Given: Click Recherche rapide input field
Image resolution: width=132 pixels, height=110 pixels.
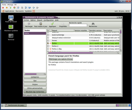Looking at the screenshot, I should [x=78, y=25].
